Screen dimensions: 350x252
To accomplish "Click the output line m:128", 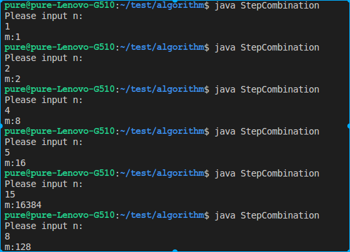I will pyautogui.click(x=18, y=247).
